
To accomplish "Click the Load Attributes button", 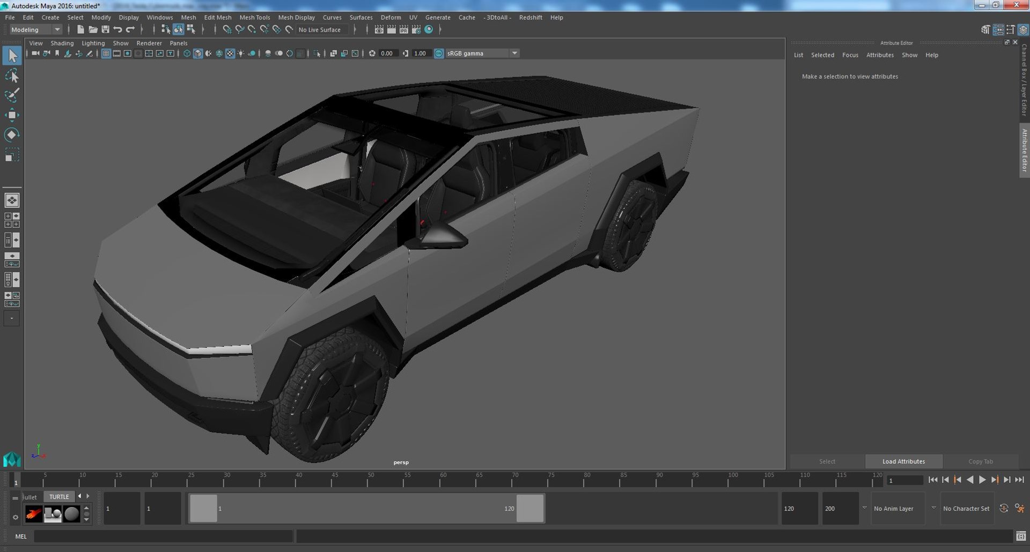I will point(903,461).
